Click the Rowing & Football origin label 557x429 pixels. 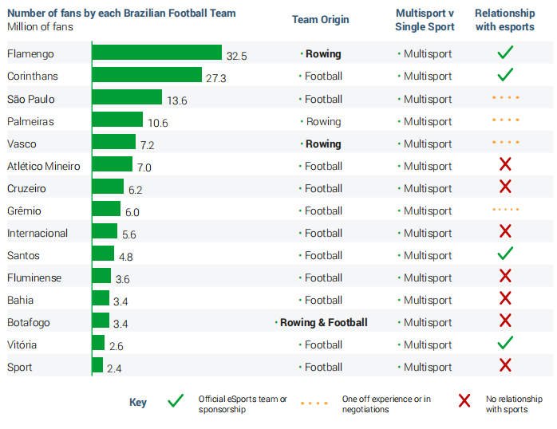pyautogui.click(x=324, y=323)
